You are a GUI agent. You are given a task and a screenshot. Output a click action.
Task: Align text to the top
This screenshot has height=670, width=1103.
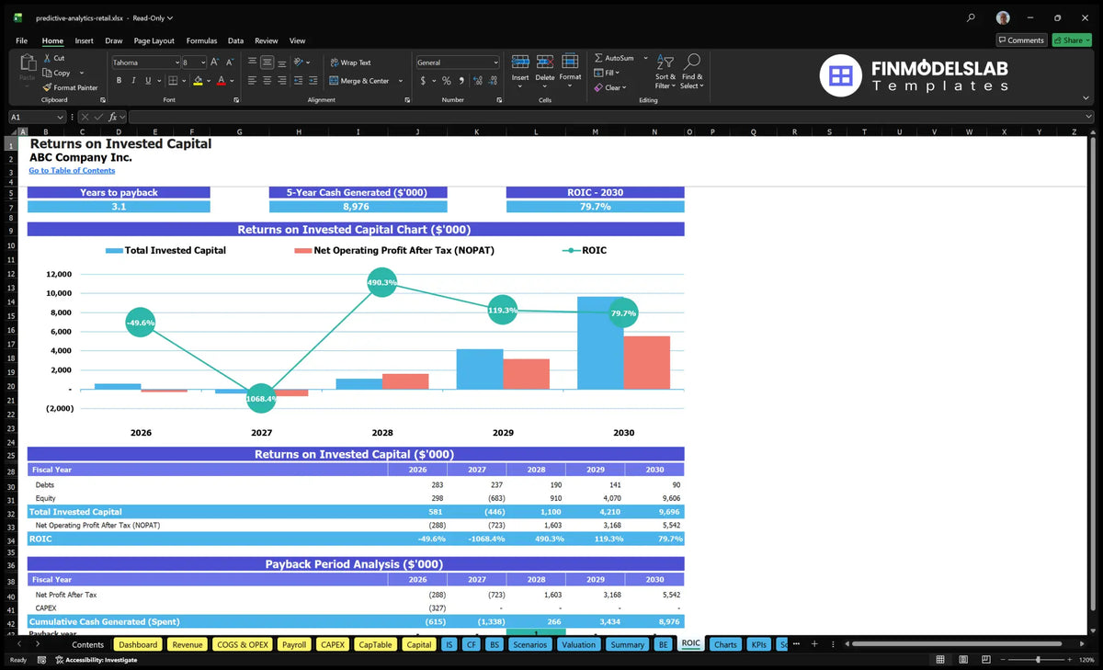pyautogui.click(x=253, y=62)
